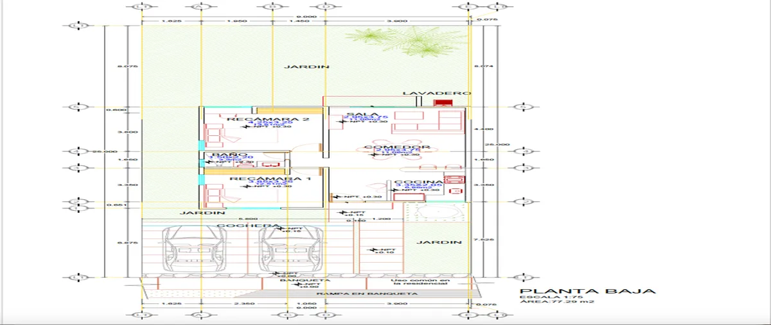
Task: Click the red lavadero sink symbol
Action: [441, 102]
